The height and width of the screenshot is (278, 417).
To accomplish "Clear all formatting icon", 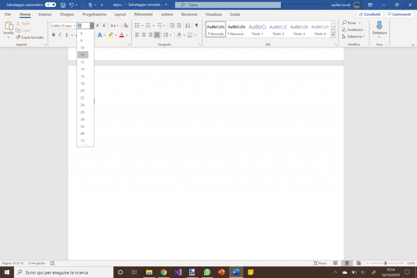I will 126,26.
